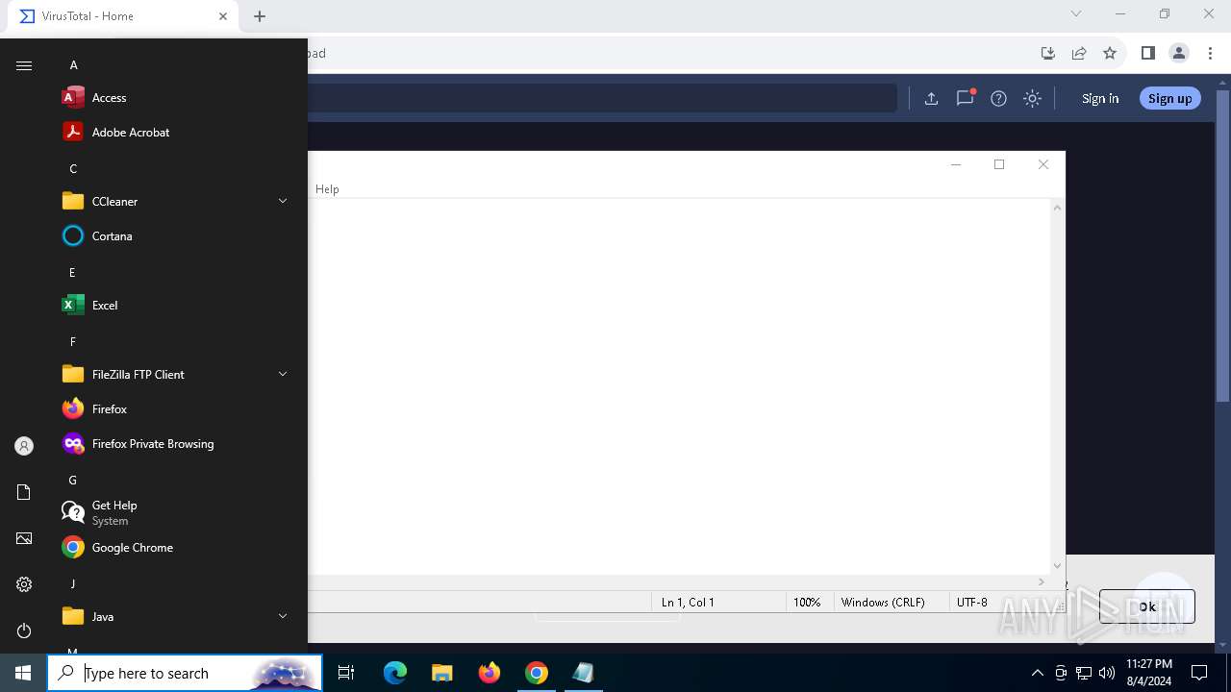Open Settings gear in Start sidebar
The image size is (1231, 692).
[x=24, y=584]
